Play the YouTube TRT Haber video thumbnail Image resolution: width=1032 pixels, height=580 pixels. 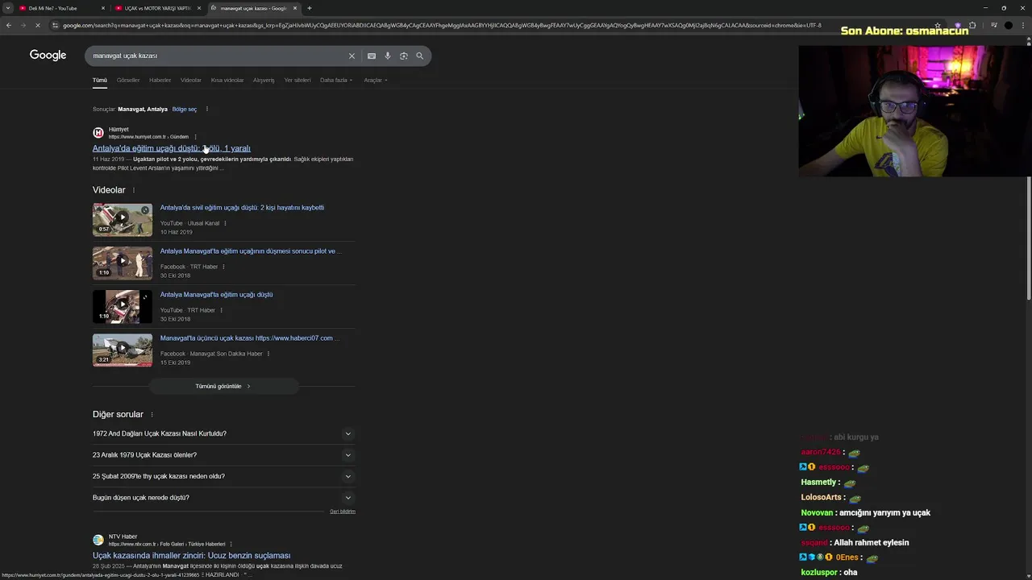123,306
